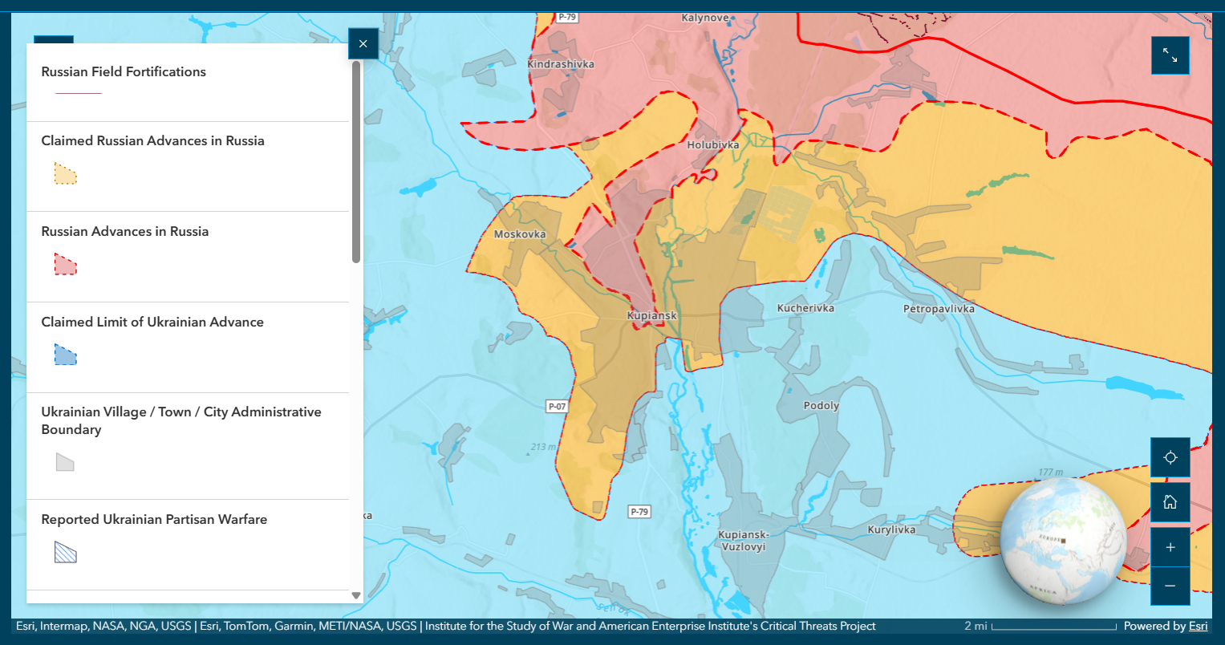Click the Kupiansk-Vuzlovyi map label
Viewport: 1225px width, 645px height.
[743, 541]
